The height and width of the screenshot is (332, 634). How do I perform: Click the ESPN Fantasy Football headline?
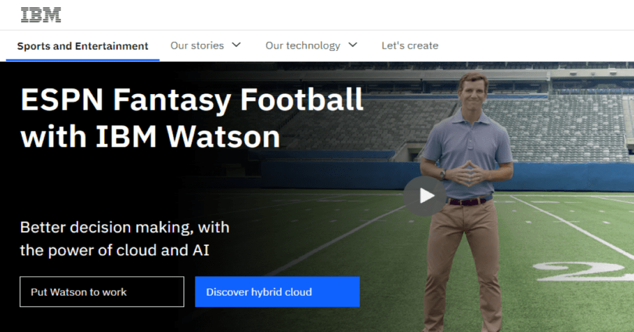pos(192,118)
